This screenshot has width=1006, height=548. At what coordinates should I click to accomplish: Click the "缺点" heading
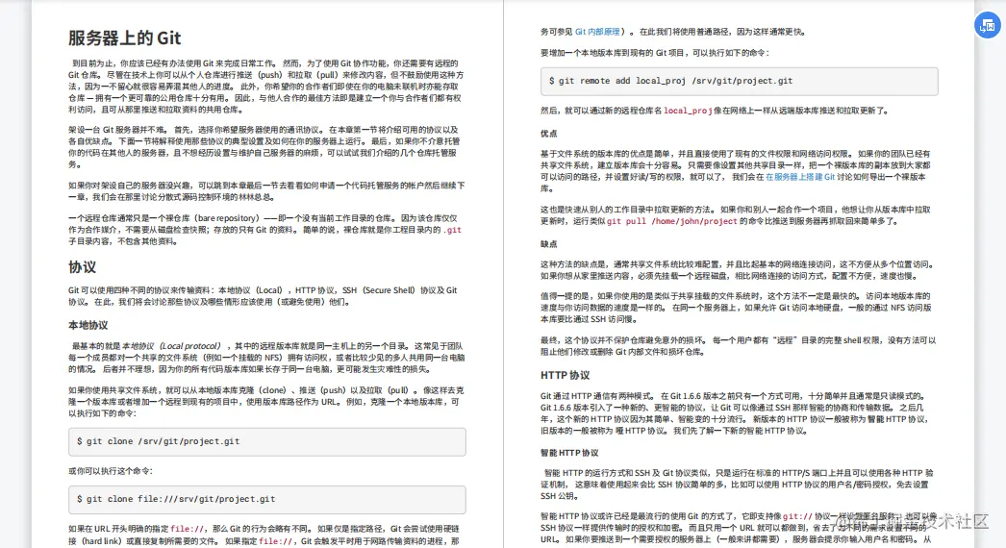pyautogui.click(x=548, y=244)
